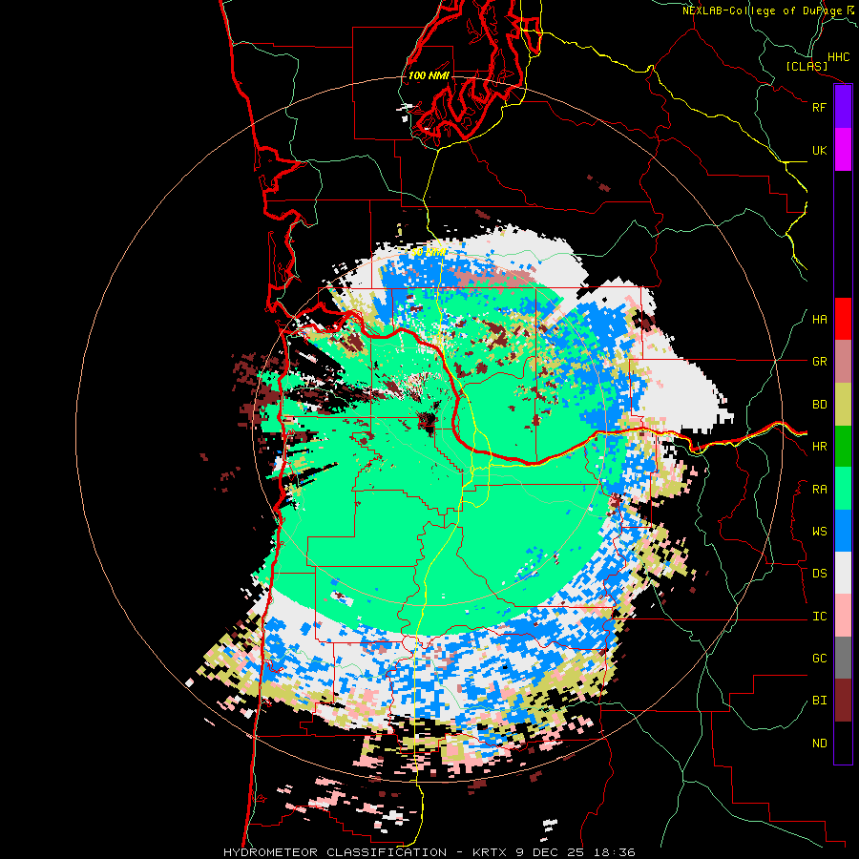The width and height of the screenshot is (859, 859).
Task: Click the magenta UK legend color swatch
Action: (843, 150)
